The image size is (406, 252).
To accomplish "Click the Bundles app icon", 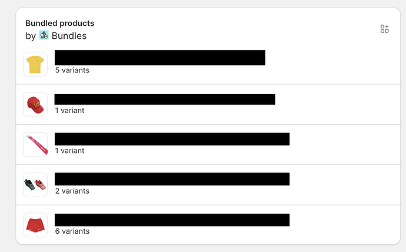I will pyautogui.click(x=44, y=35).
